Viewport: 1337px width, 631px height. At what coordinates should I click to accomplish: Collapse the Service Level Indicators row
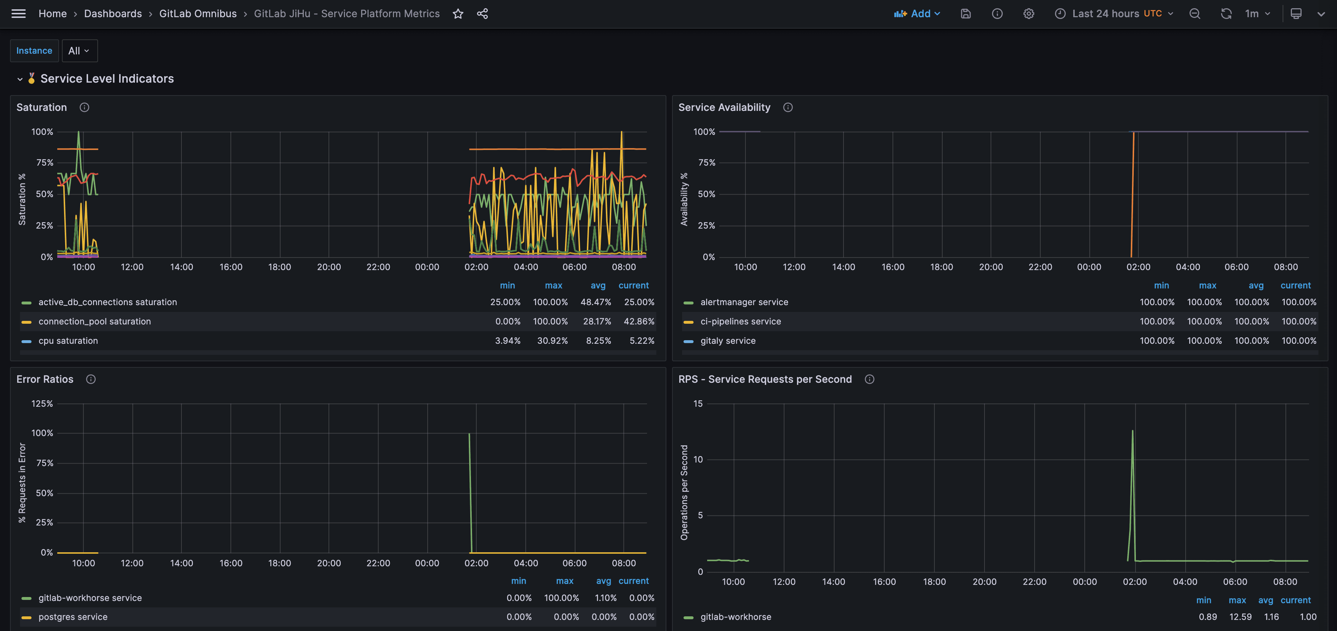tap(20, 79)
